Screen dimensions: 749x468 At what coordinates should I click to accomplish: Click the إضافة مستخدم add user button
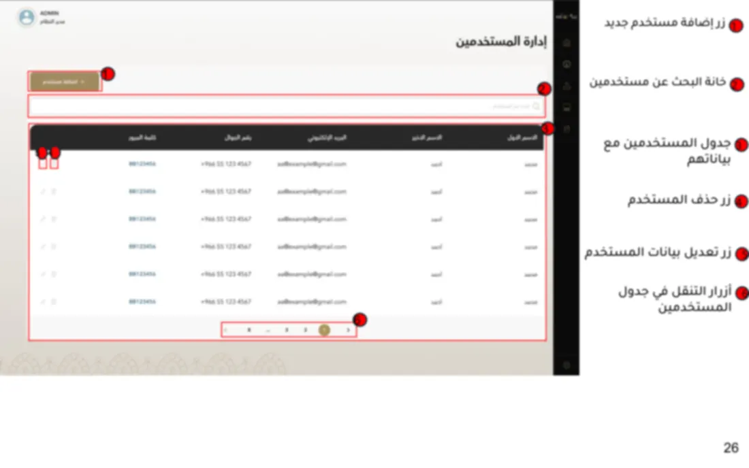coord(65,82)
